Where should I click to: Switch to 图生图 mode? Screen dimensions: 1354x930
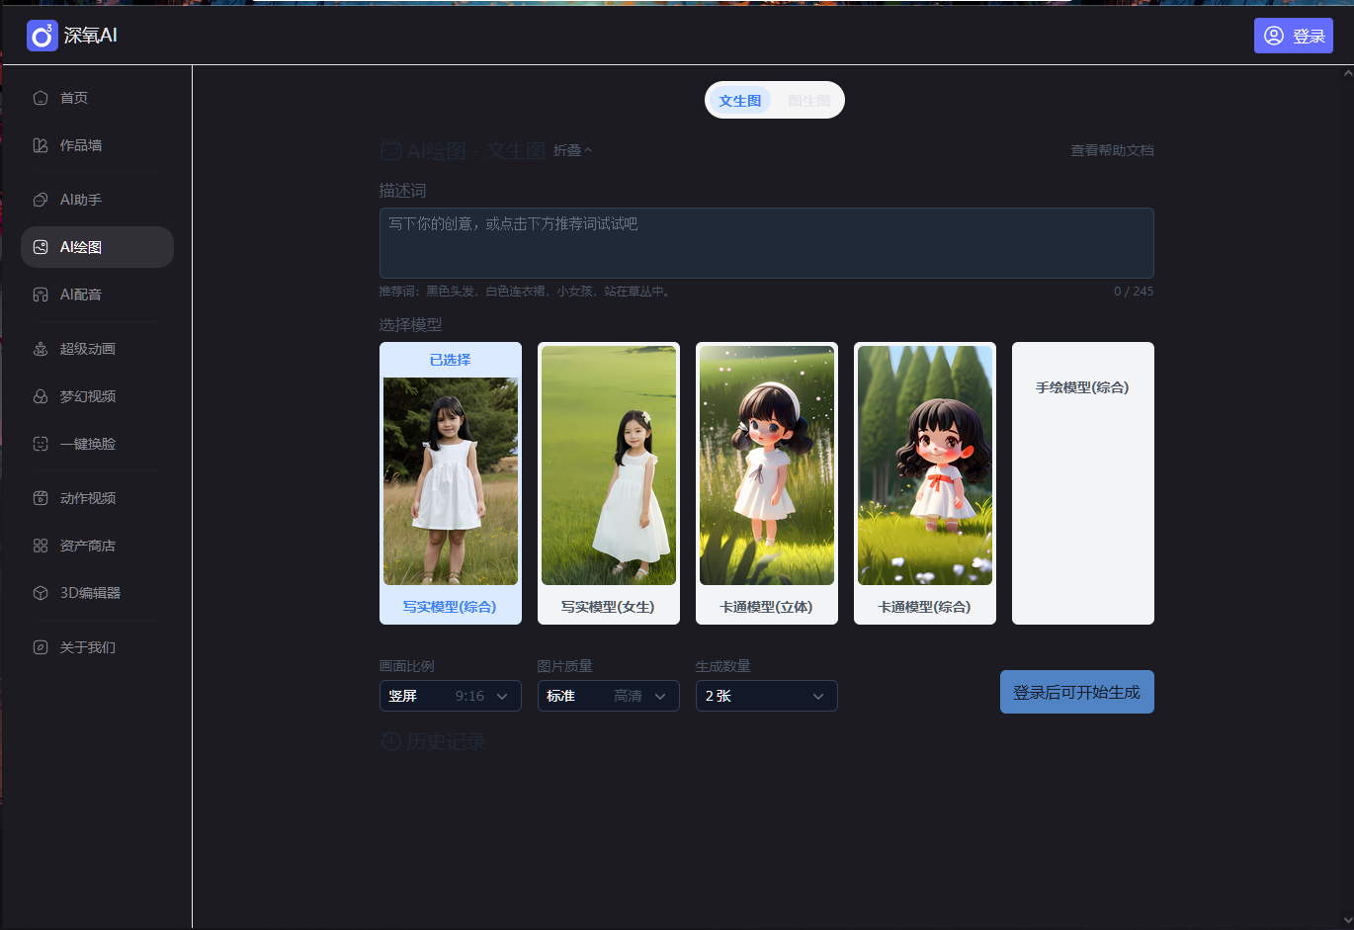point(808,101)
